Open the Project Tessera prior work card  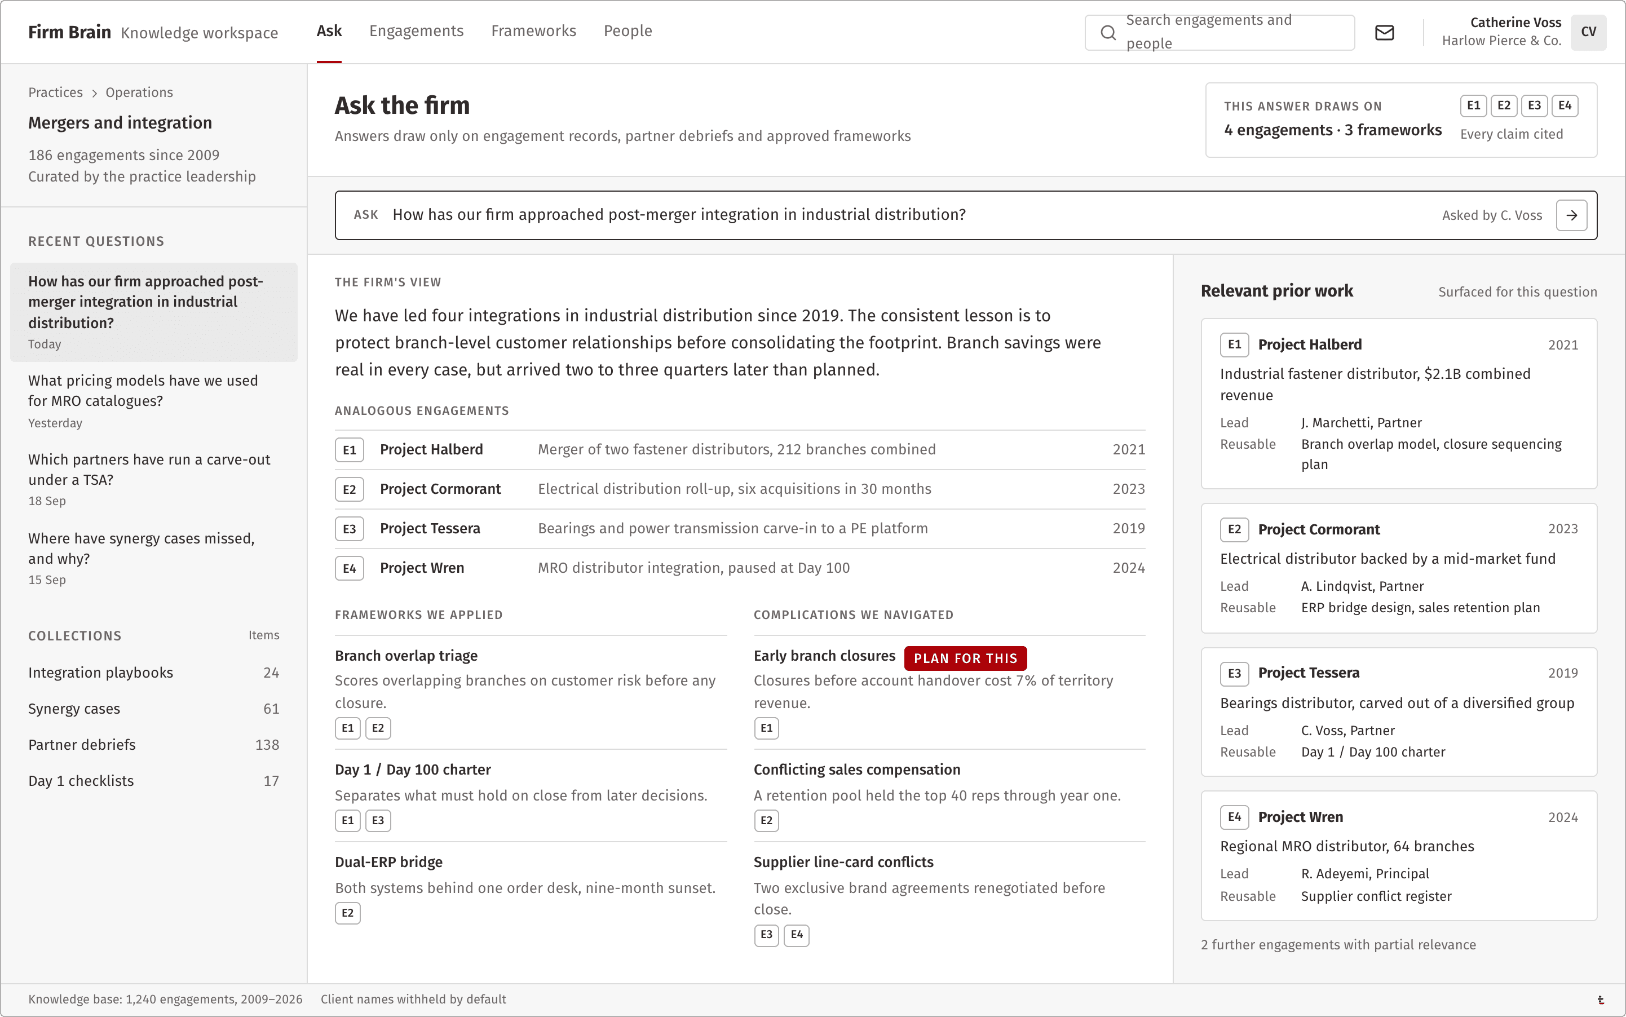coord(1399,713)
